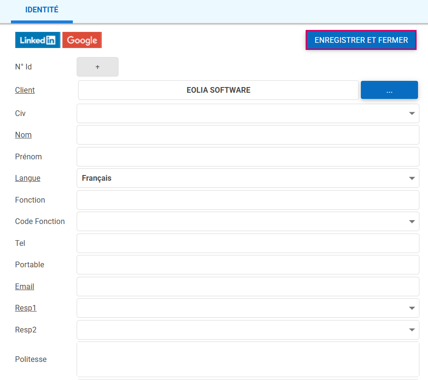Click the plus button beside N° Id
428x380 pixels.
point(98,67)
